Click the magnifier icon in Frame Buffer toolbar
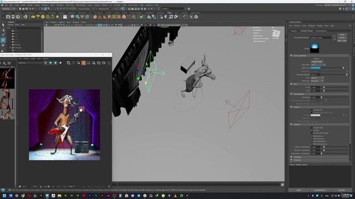Screen dimensions: 355x199 point(94,63)
